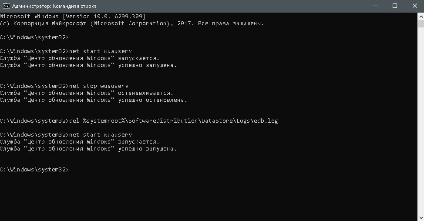Open the Command Prompt system menu icon
The width and height of the screenshot is (424, 221).
(6, 6)
